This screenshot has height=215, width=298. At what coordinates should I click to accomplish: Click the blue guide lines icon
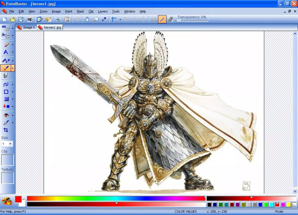(x=114, y=19)
